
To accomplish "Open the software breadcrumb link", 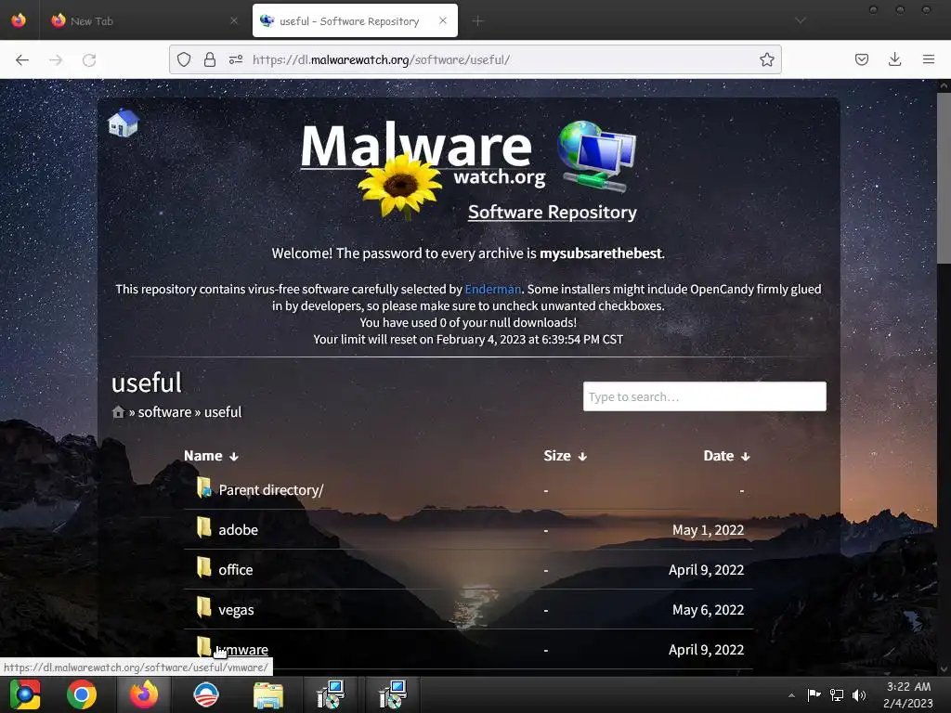I will [x=164, y=412].
